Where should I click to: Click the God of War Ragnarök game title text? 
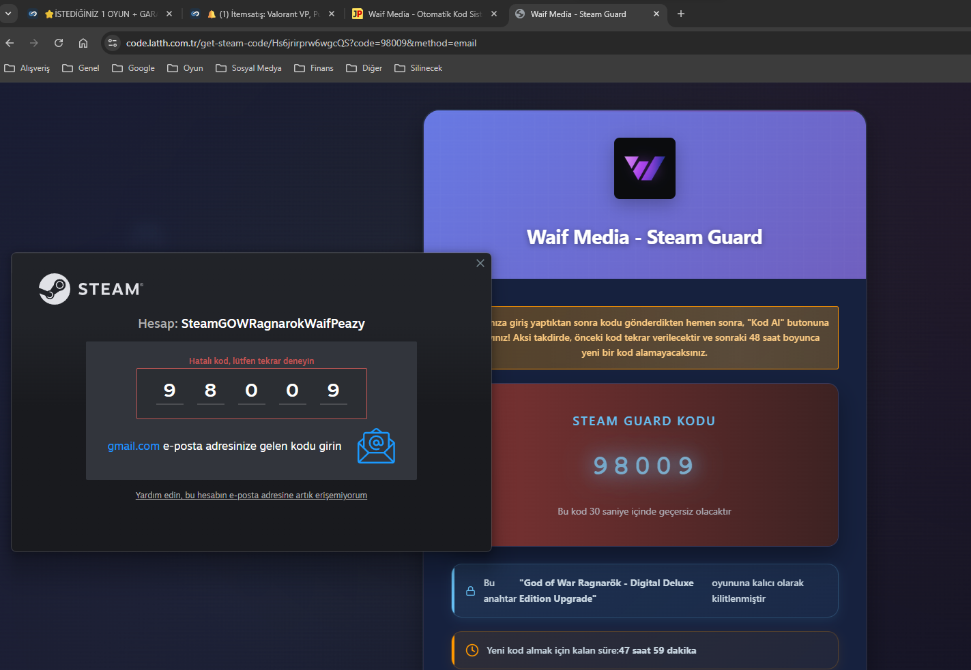607,591
